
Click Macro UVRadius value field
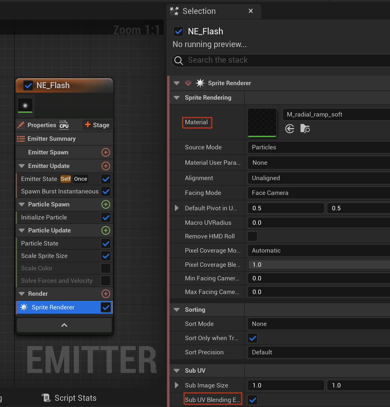[x=319, y=223]
